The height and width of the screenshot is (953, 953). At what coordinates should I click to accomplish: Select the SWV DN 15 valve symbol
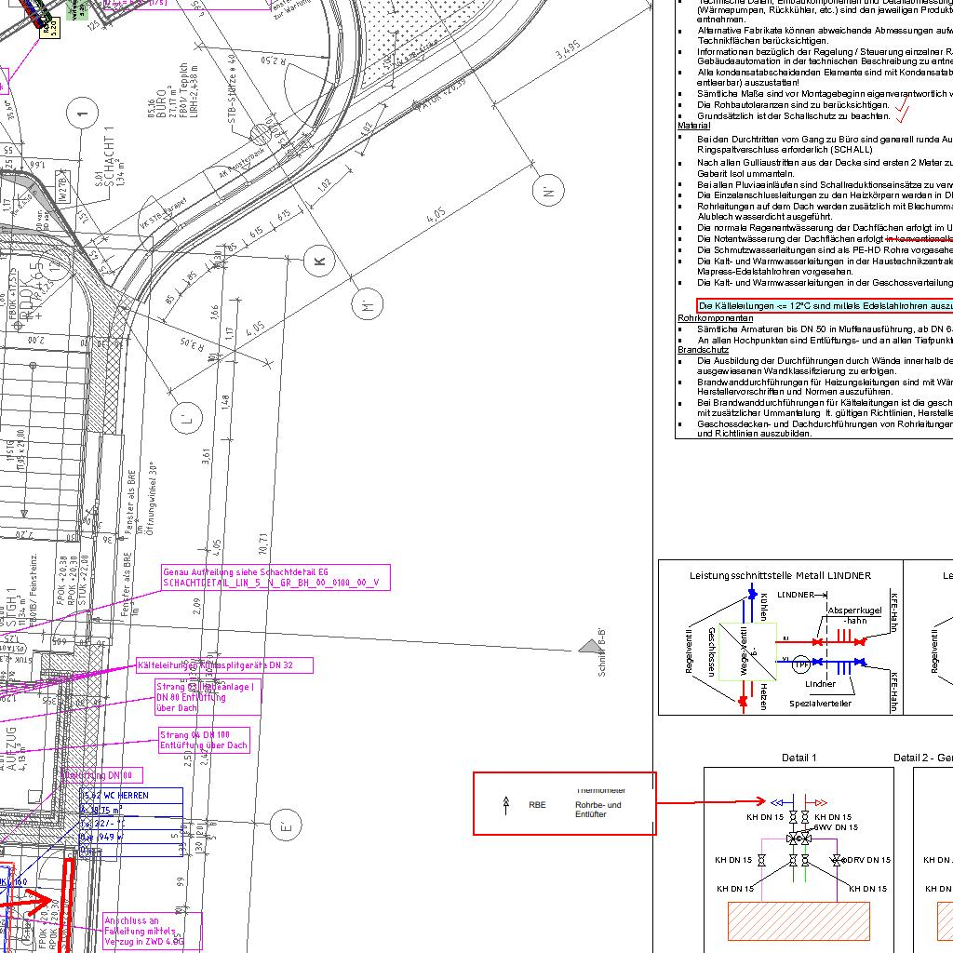(799, 839)
